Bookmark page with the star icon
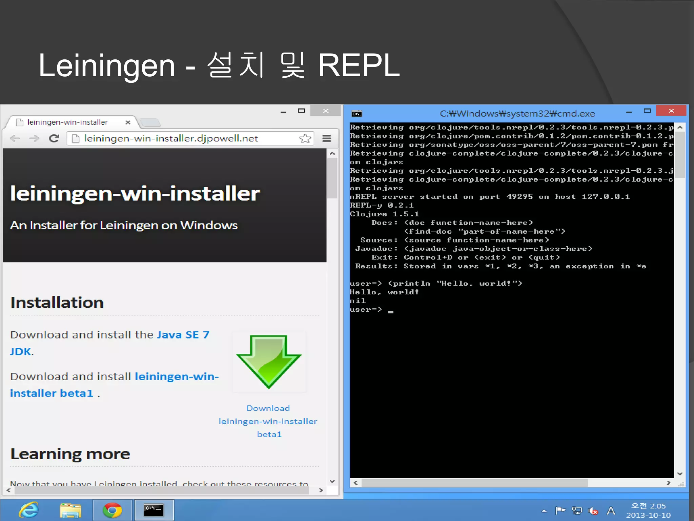 pyautogui.click(x=305, y=138)
